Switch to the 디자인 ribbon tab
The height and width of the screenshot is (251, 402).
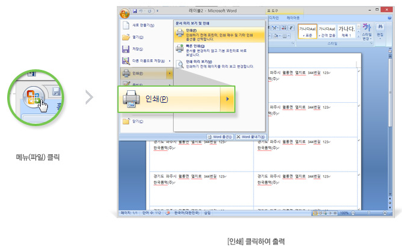tap(274, 18)
